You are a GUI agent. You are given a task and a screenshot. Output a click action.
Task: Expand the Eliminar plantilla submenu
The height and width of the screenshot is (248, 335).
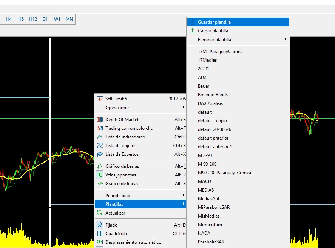[238, 40]
